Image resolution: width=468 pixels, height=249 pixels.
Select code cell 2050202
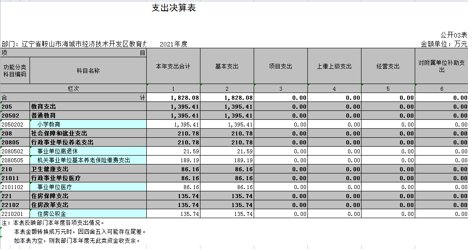pyautogui.click(x=15, y=124)
